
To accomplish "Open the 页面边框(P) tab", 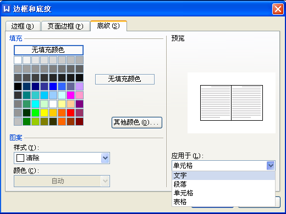I will (65, 26).
